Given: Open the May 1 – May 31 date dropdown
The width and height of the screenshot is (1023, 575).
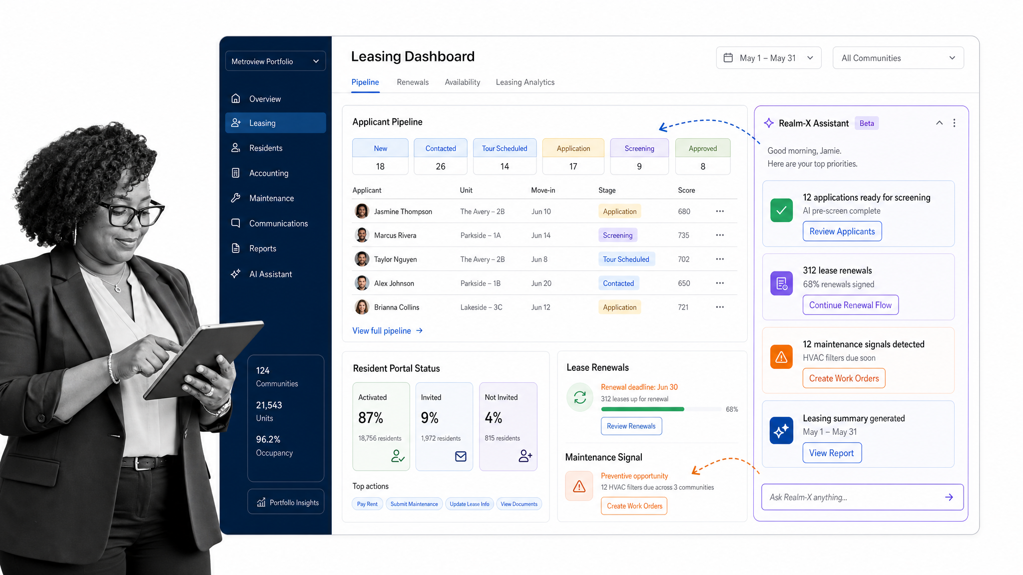Looking at the screenshot, I should tap(768, 58).
